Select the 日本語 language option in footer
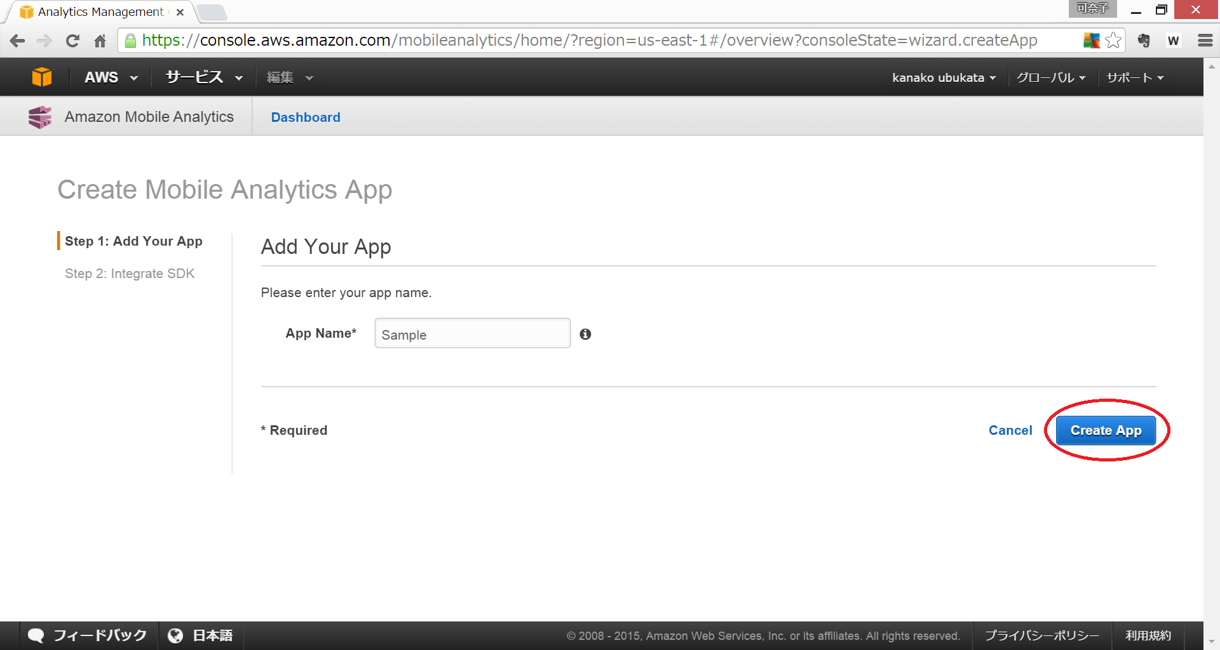 click(201, 635)
